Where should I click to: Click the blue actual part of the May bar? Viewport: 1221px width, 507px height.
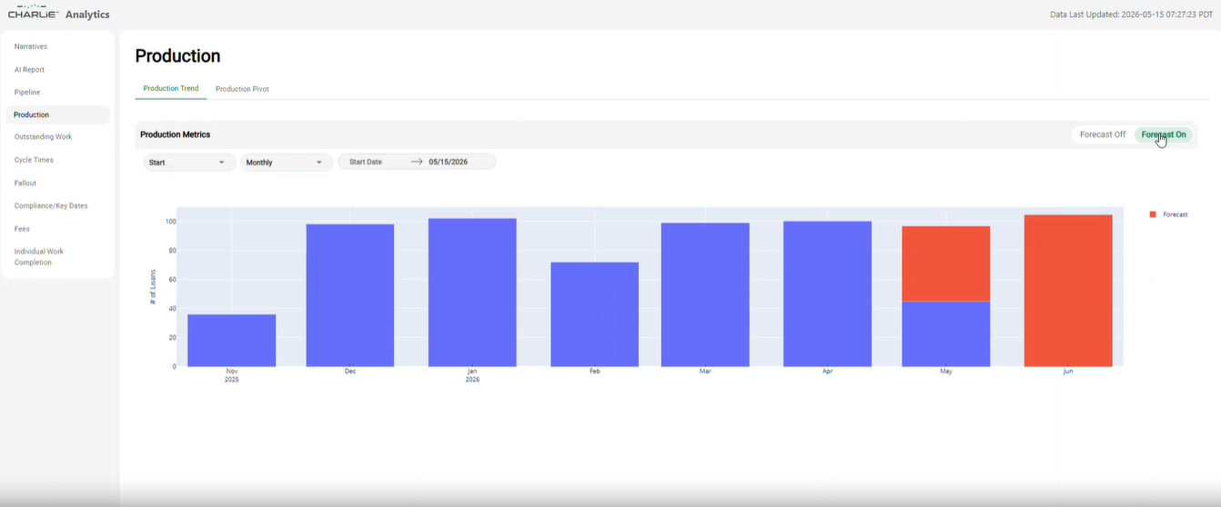[946, 334]
